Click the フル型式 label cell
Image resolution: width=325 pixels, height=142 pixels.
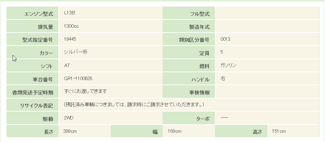[x=200, y=14]
